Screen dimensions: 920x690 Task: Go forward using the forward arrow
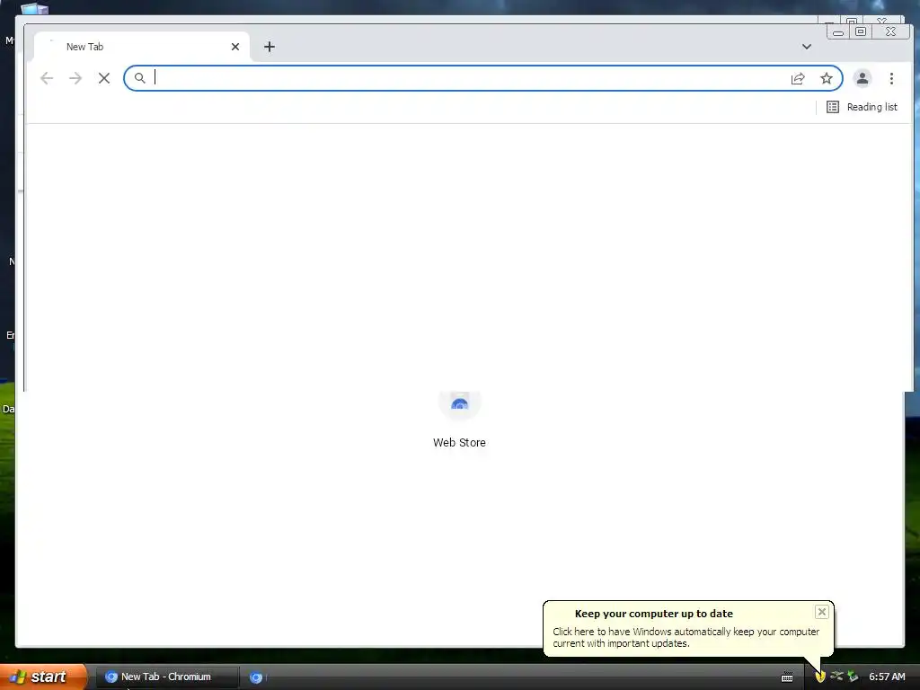[75, 78]
